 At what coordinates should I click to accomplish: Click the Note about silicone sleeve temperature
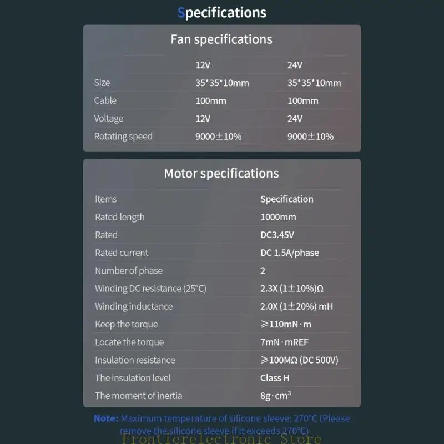tap(221, 424)
